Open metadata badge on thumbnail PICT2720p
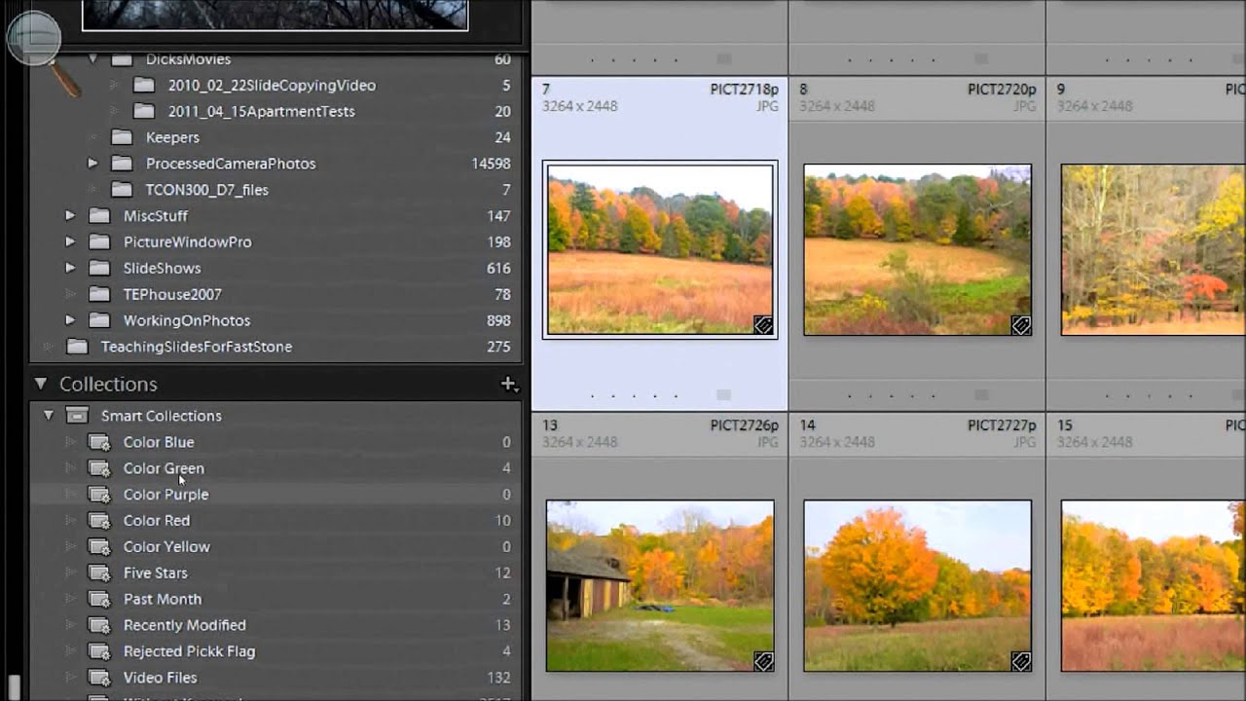Screen dimensions: 1246x701 tap(1021, 326)
